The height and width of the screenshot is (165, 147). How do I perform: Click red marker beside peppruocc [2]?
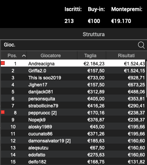[x=3, y=112]
